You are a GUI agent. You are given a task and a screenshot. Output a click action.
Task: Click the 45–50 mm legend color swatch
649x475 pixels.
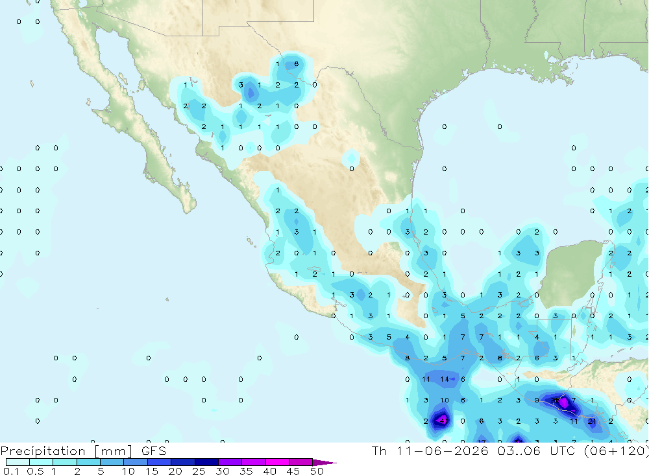pos(301,462)
